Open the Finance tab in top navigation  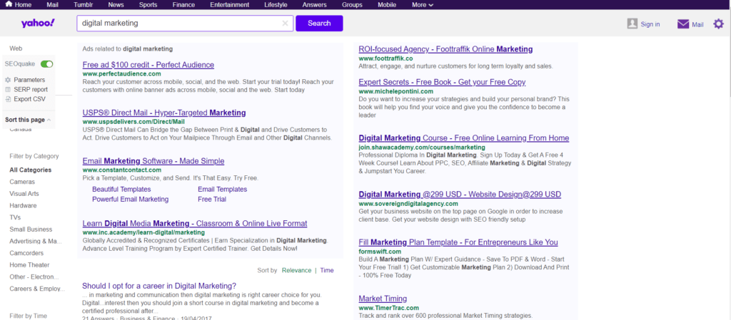click(183, 5)
